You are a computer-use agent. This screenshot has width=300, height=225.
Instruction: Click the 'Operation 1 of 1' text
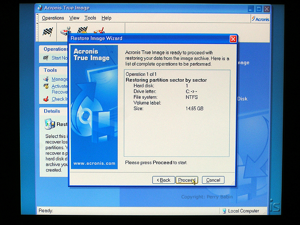pyautogui.click(x=141, y=74)
